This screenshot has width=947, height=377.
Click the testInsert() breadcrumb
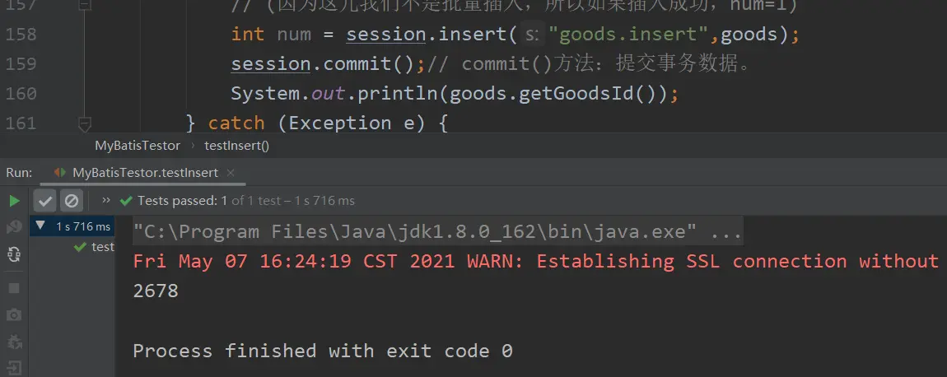click(x=237, y=146)
